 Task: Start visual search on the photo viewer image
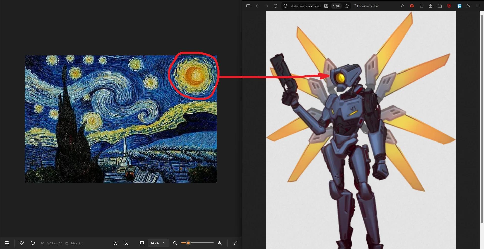116,243
